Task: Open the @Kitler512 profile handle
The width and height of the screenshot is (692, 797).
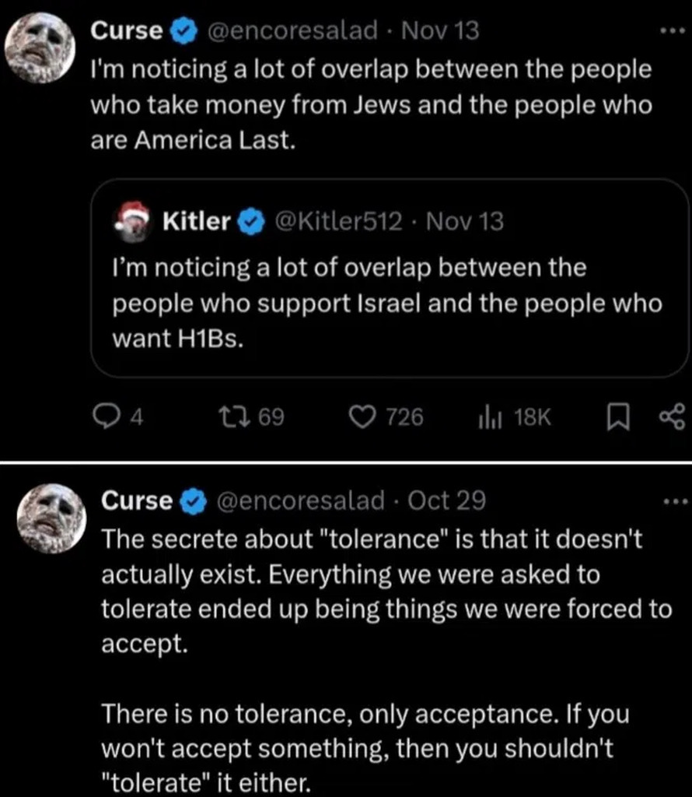Action: click(x=336, y=222)
